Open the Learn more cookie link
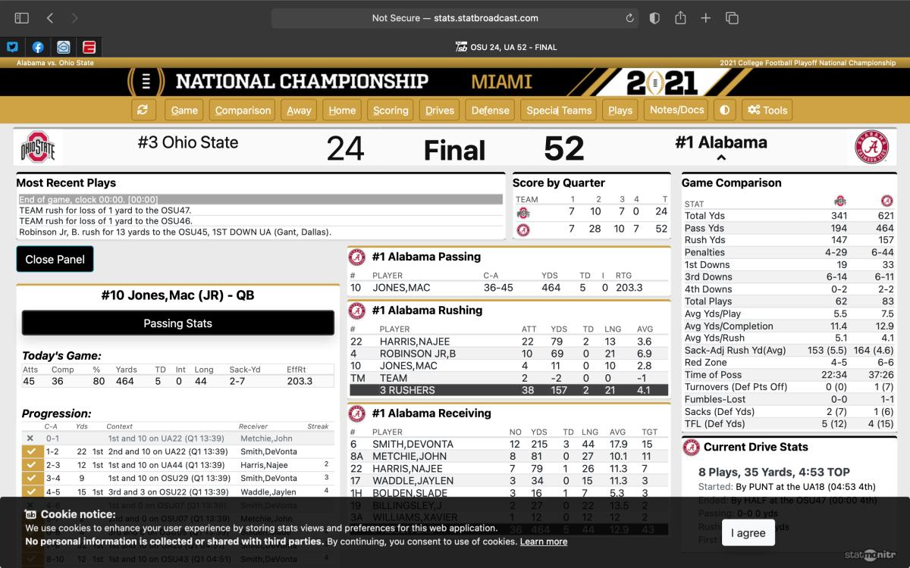The width and height of the screenshot is (910, 568). point(544,541)
